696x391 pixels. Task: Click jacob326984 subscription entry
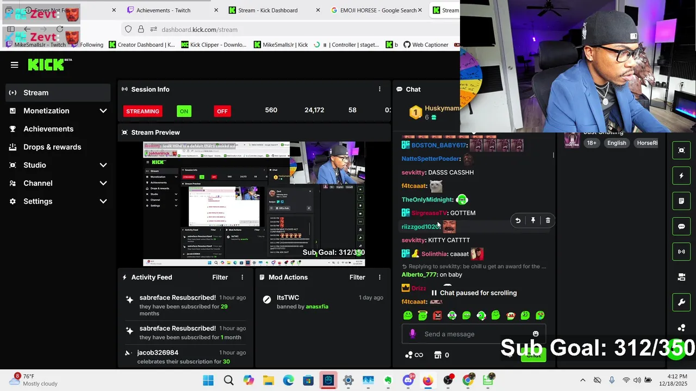[185, 357]
